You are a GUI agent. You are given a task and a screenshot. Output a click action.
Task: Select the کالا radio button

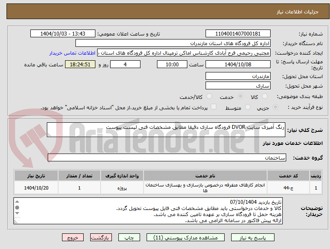point(265,96)
